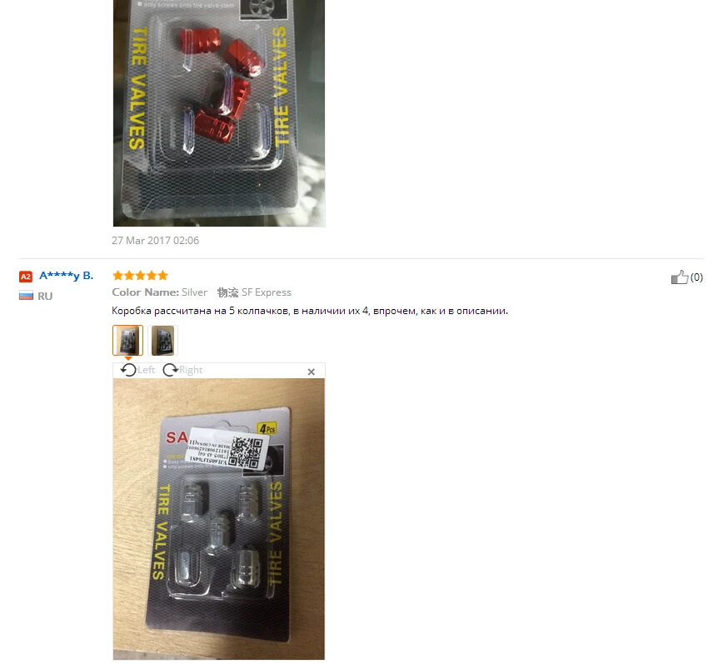This screenshot has height=664, width=723.
Task: Click the (0) helpful vote count
Action: [696, 277]
